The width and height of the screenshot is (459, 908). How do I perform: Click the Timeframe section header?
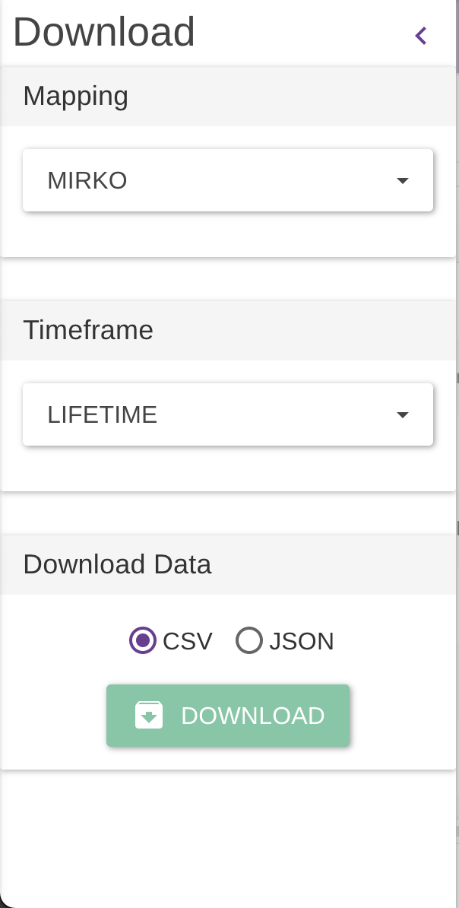(x=88, y=330)
